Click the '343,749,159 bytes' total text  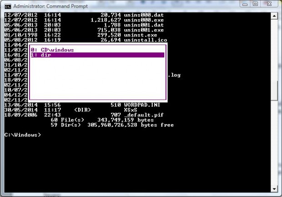(x=126, y=120)
